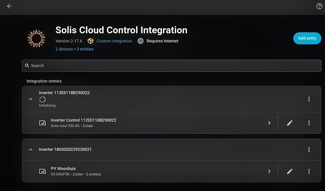325x191 pixels.
Task: Click the Initializing spinner icon
Action: click(x=42, y=100)
